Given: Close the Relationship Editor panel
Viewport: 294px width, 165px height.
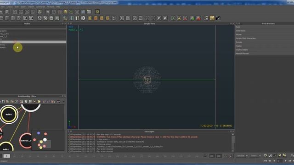Looking at the screenshot, I should (x=65, y=96).
